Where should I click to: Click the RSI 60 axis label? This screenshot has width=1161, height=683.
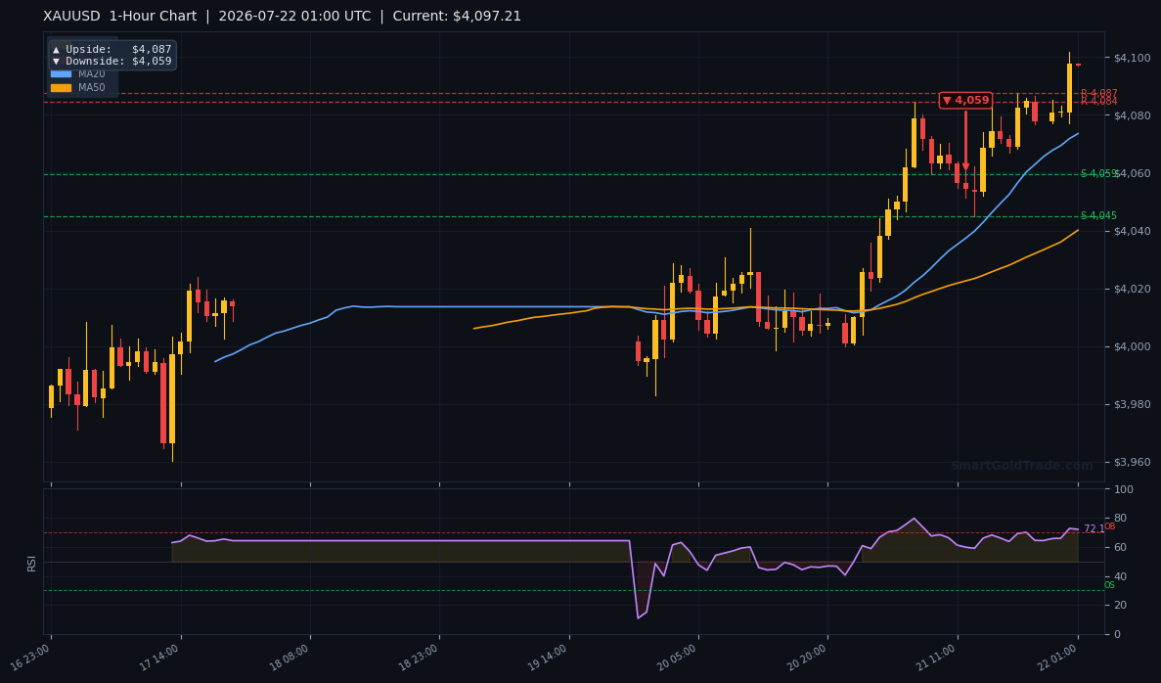[1120, 547]
